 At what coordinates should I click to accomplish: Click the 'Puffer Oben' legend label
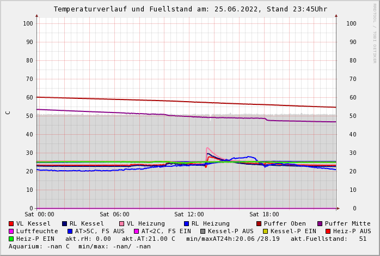pos(285,223)
